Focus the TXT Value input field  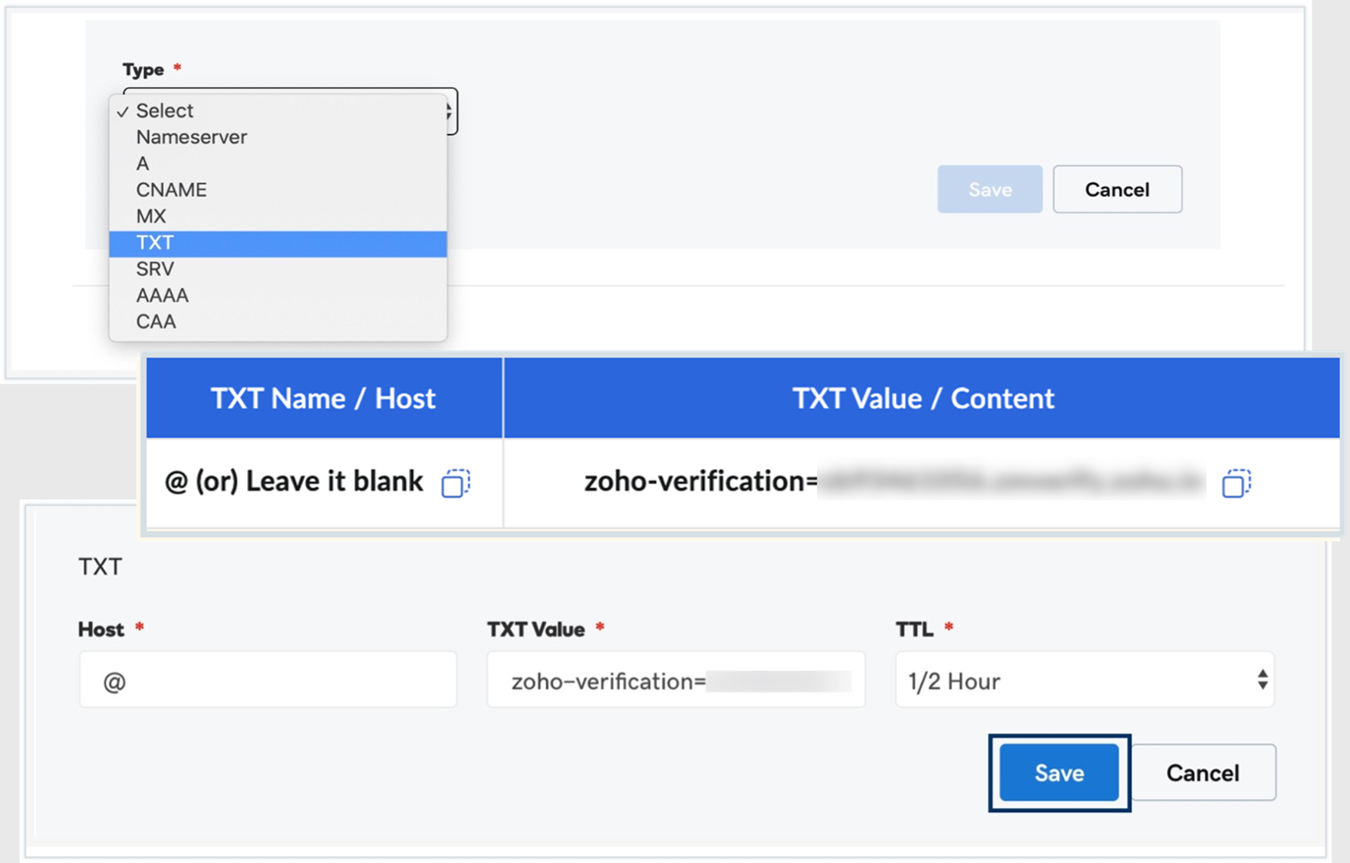676,680
